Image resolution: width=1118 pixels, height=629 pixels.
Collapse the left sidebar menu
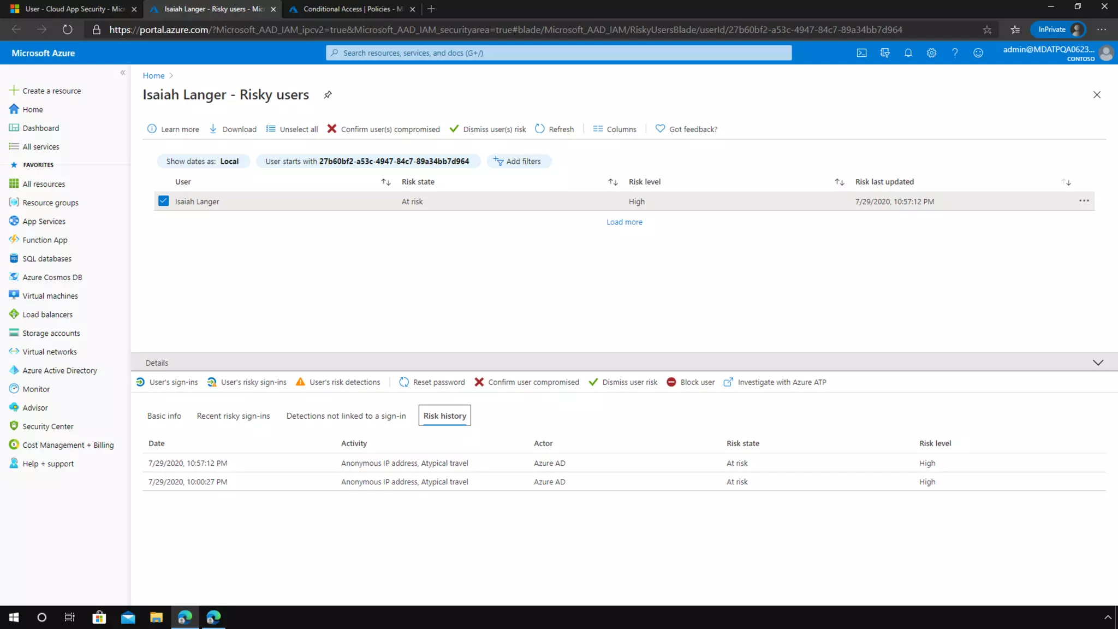pyautogui.click(x=123, y=73)
